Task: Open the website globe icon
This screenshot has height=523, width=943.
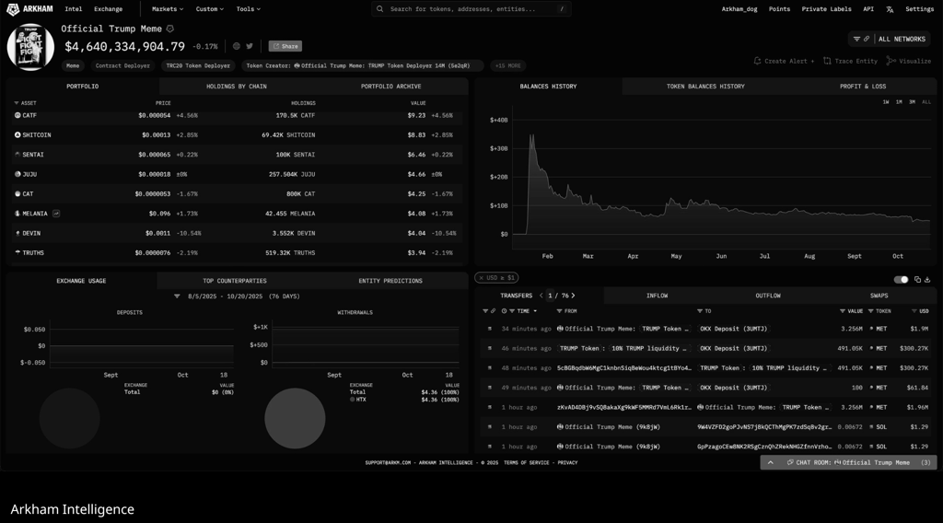Action: 237,46
